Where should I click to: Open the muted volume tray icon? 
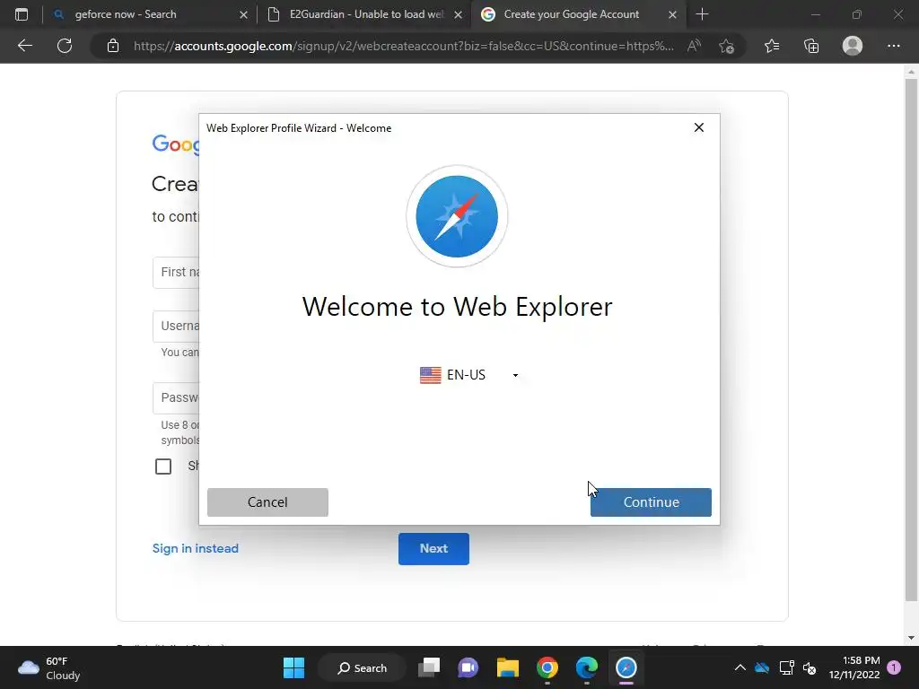(x=810, y=667)
